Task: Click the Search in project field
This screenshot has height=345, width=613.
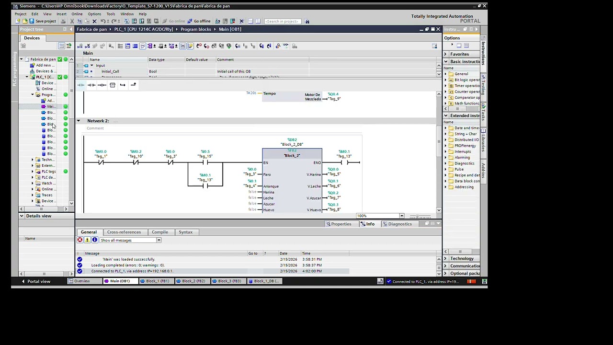Action: tap(283, 21)
